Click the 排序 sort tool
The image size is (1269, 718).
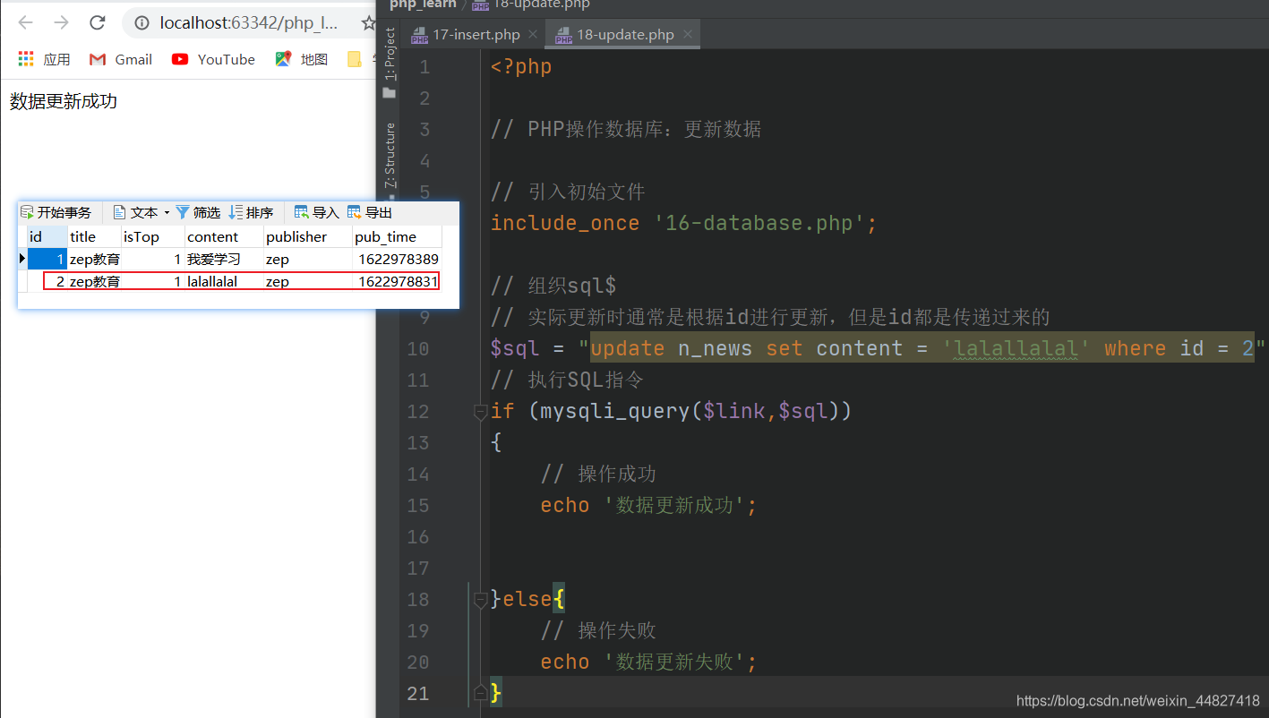pyautogui.click(x=252, y=212)
